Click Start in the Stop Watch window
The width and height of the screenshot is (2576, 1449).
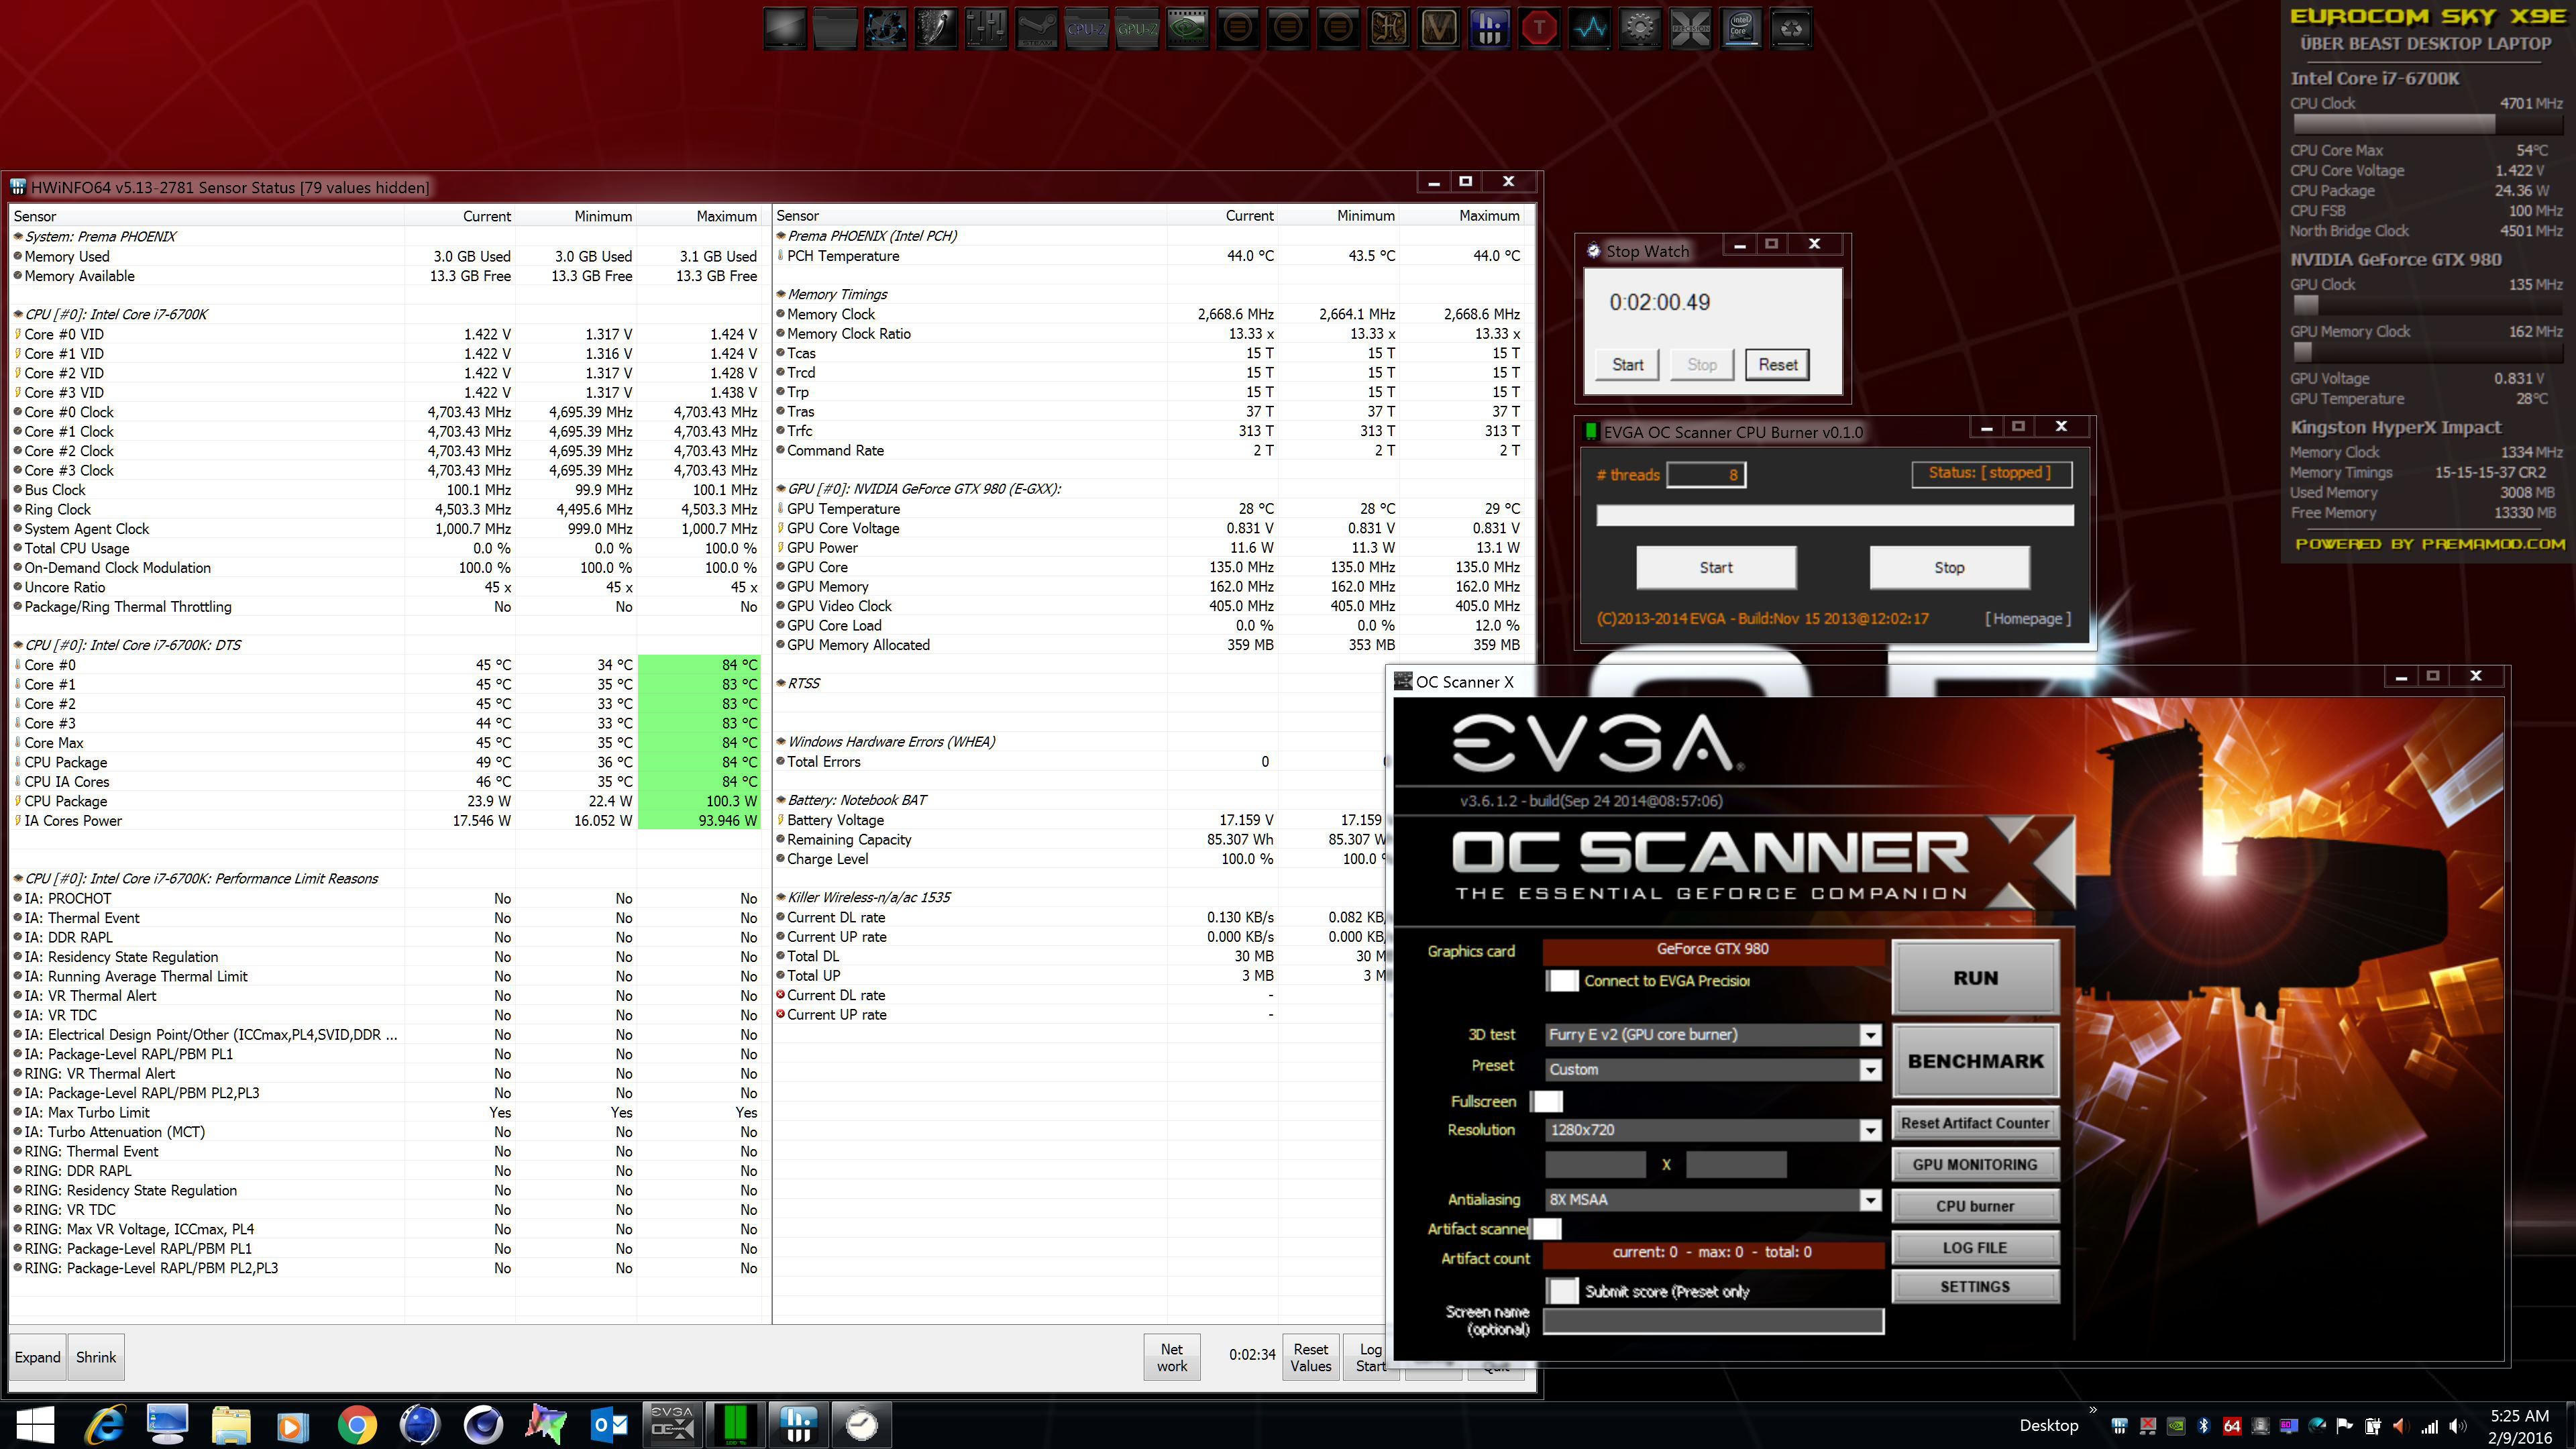(x=1627, y=365)
